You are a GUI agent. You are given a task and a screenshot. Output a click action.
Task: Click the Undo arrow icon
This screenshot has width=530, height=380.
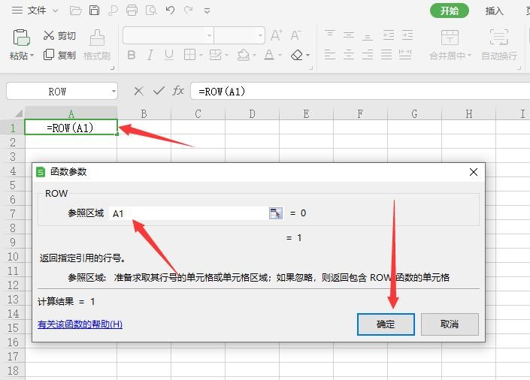[170, 11]
